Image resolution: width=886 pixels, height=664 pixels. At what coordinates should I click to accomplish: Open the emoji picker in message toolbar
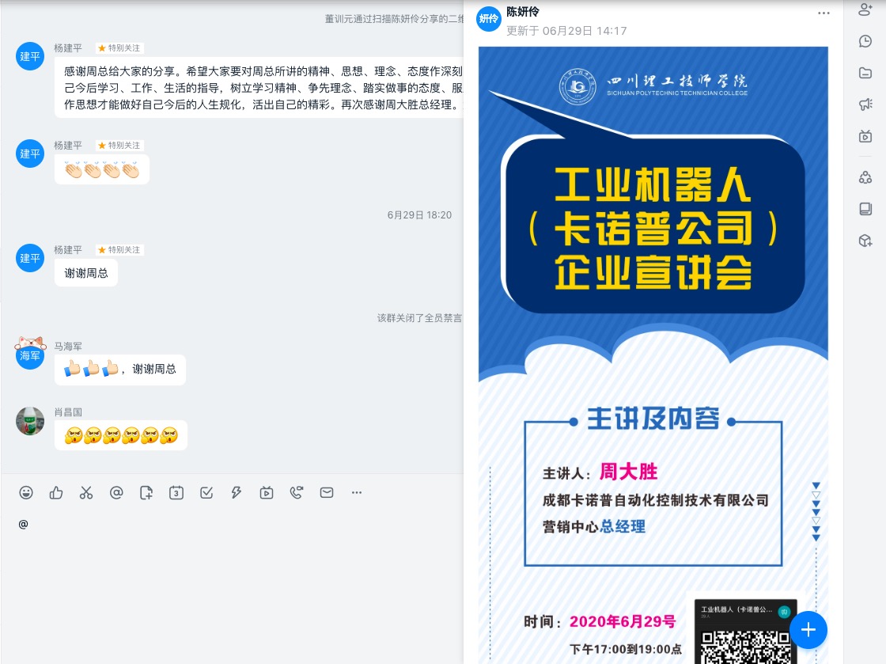(26, 493)
